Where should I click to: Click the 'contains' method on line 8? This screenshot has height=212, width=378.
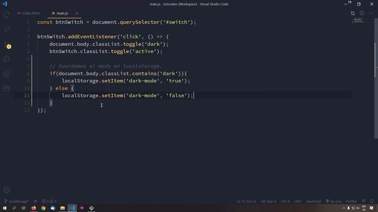pos(144,73)
